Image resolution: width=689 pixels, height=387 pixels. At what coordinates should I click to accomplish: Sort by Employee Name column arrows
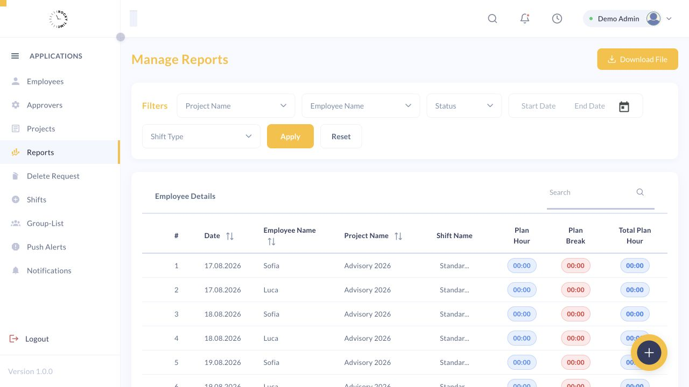[x=271, y=242]
